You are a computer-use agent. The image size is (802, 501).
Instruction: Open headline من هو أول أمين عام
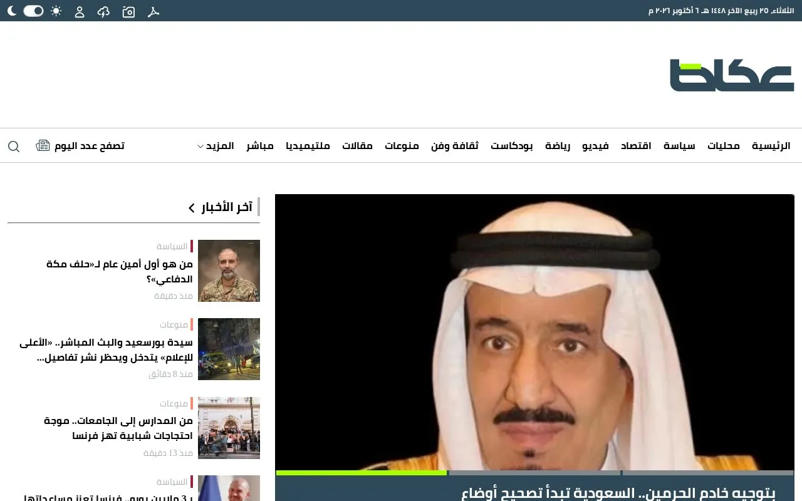tap(120, 272)
